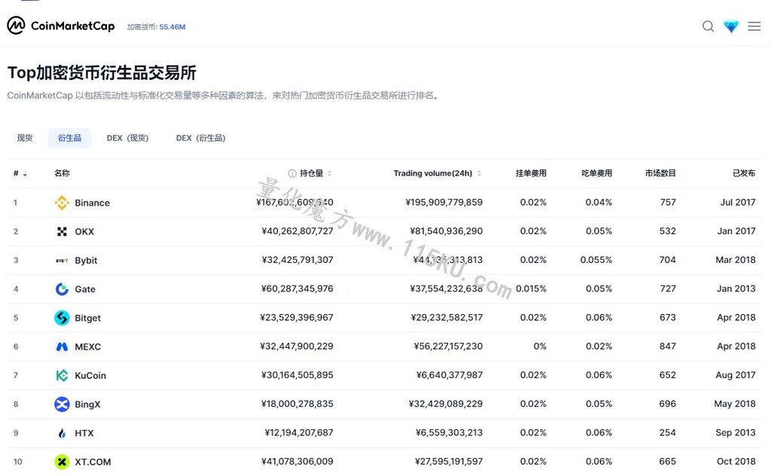
Task: Open the Bitget exchange link
Action: [87, 318]
